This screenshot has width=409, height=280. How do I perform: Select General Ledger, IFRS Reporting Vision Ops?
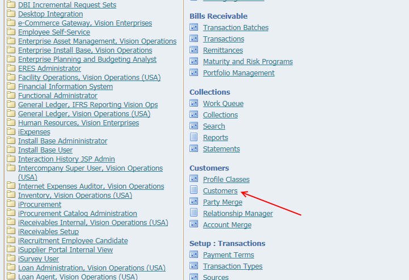(x=88, y=105)
